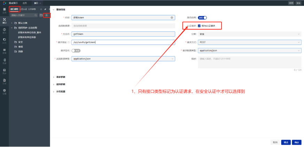Open the 应用 section in the sidebar
Screen dimensions: 304x147
click(4, 10)
